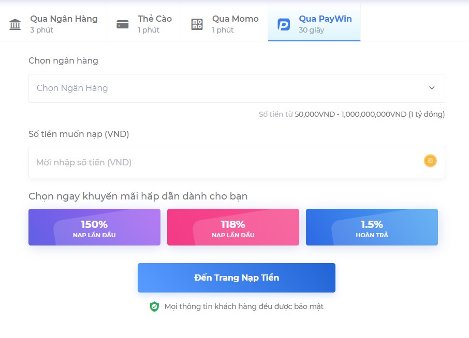The width and height of the screenshot is (469, 338).
Task: Choose the 1.5% Hoàn Trả promotion
Action: pyautogui.click(x=372, y=227)
